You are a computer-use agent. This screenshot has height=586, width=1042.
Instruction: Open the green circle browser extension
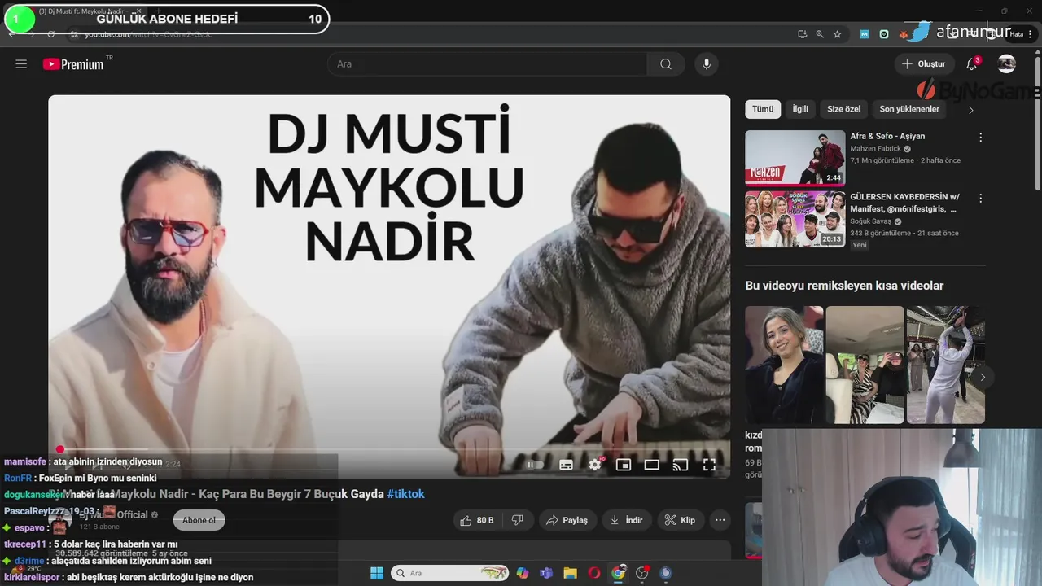pyautogui.click(x=884, y=34)
